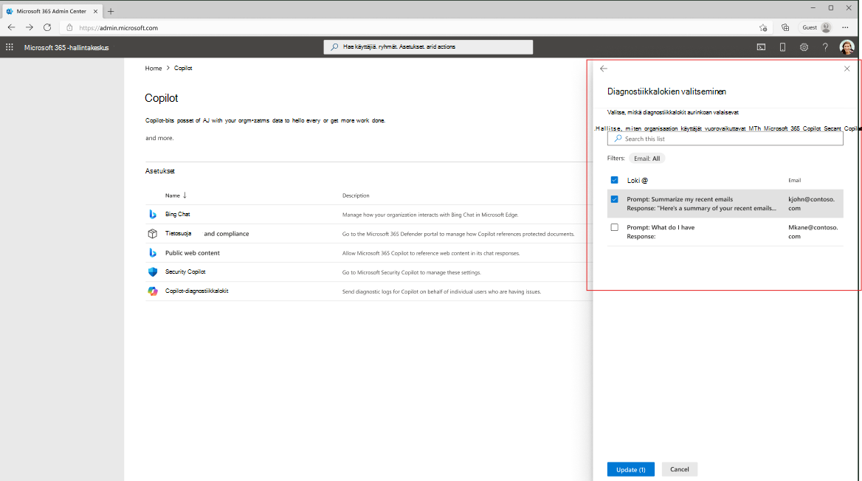This screenshot has width=862, height=481.
Task: Close the Microsoft 365 Admin Center tab
Action: pos(95,11)
